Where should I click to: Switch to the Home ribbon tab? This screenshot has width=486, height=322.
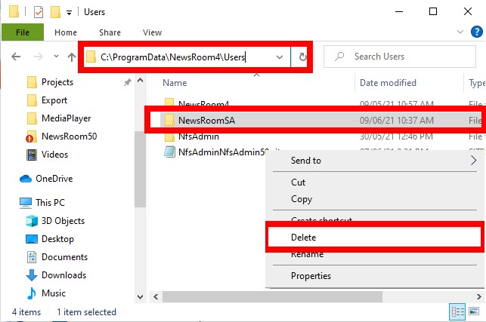coord(66,32)
